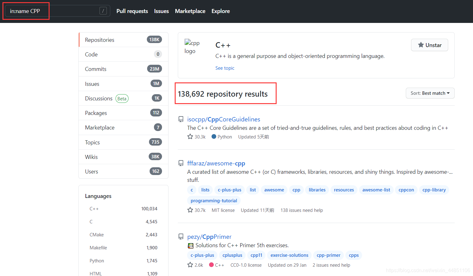This screenshot has width=473, height=276.
Task: Click the cpp logo image
Action: (192, 46)
